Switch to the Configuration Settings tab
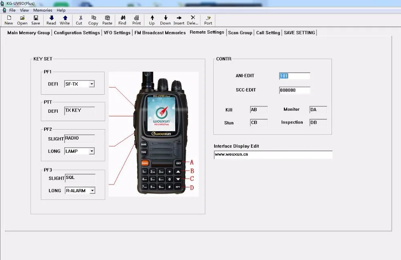The width and height of the screenshot is (401, 260). [77, 33]
